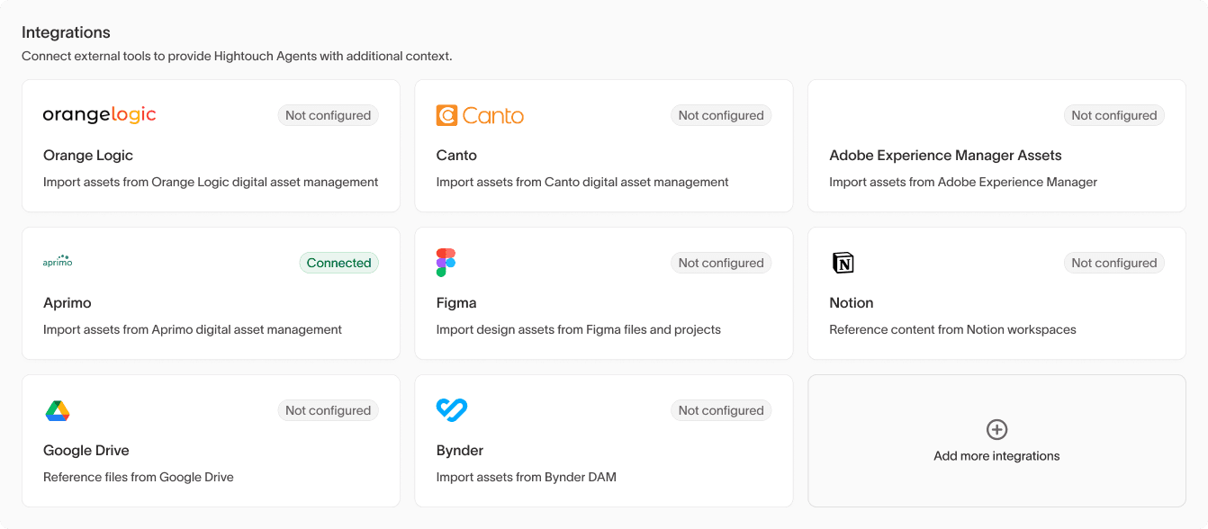Click the Figma logo icon
The image size is (1208, 529).
click(446, 263)
